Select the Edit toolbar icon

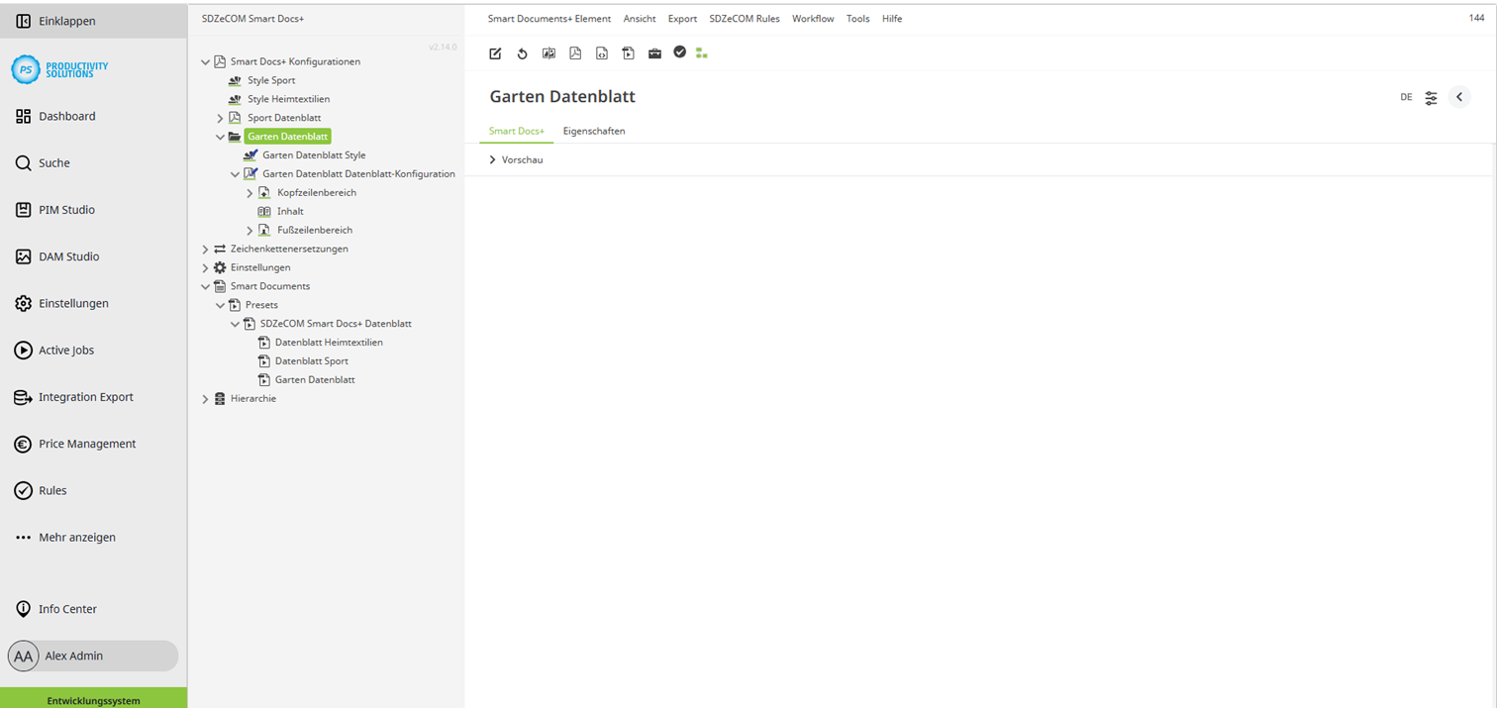coord(495,53)
